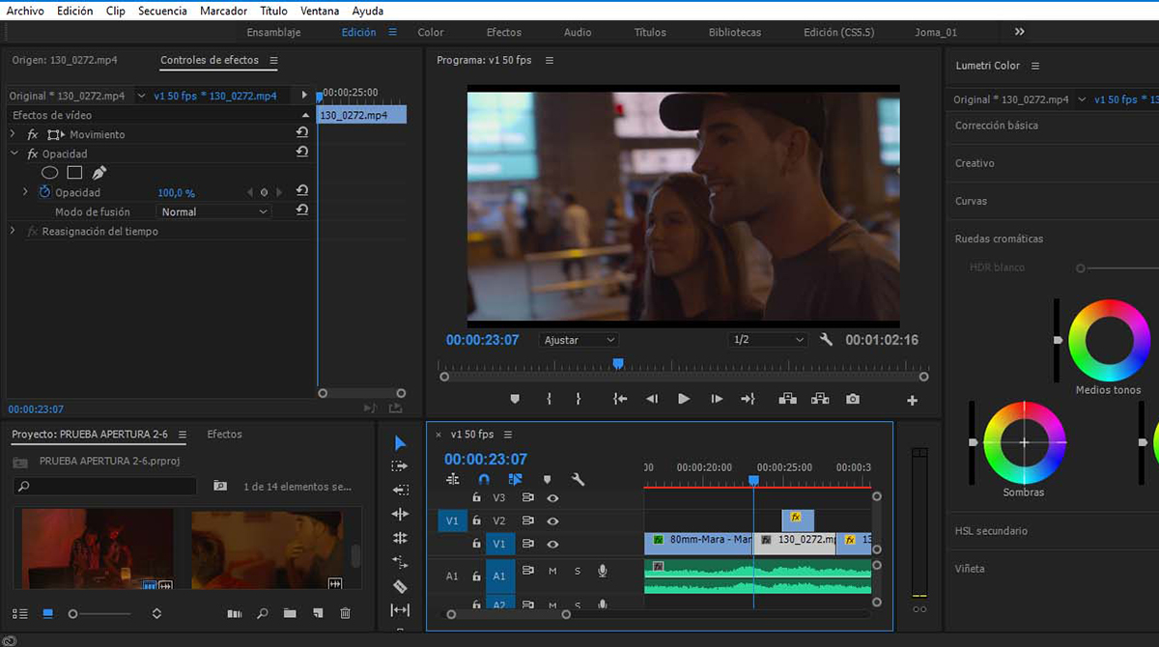Add a marker in the timeline header
1159x647 pixels.
pyautogui.click(x=547, y=479)
